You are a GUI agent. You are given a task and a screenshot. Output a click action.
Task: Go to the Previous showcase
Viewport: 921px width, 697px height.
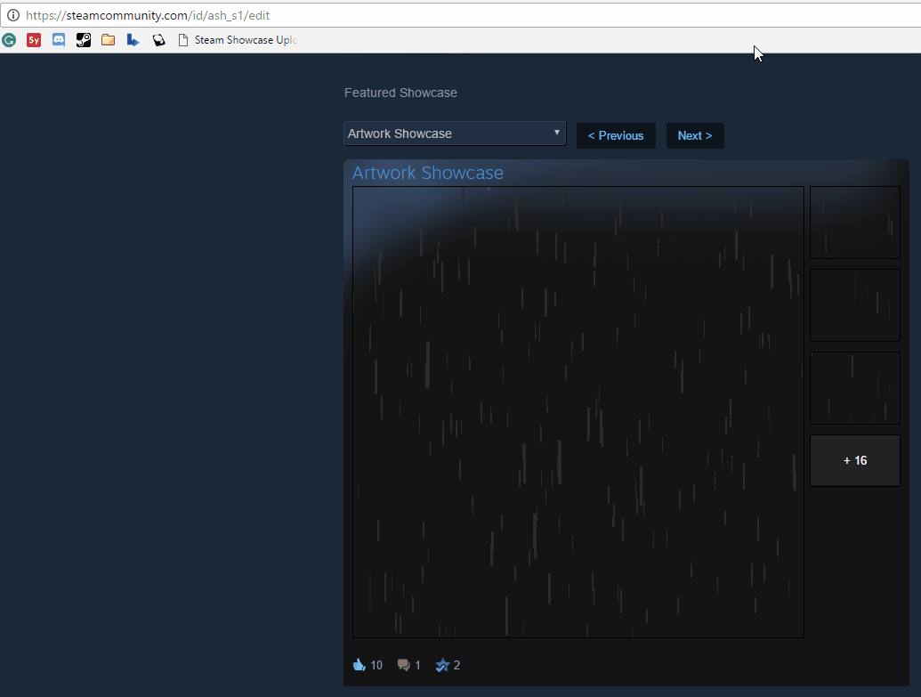coord(616,136)
